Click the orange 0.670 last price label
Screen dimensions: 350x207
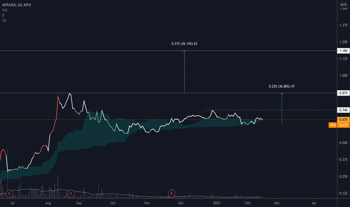pos(343,120)
